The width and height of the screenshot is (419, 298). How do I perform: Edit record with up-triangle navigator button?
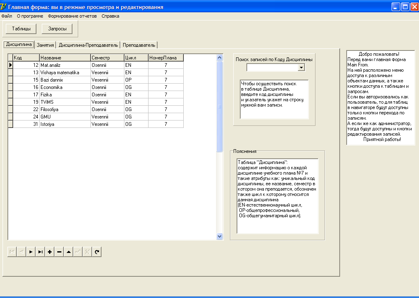68,252
